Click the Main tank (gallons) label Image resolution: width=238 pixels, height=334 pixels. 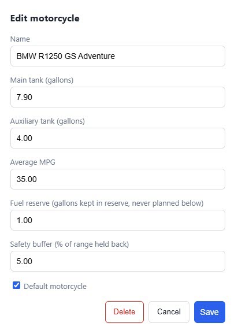coord(42,80)
